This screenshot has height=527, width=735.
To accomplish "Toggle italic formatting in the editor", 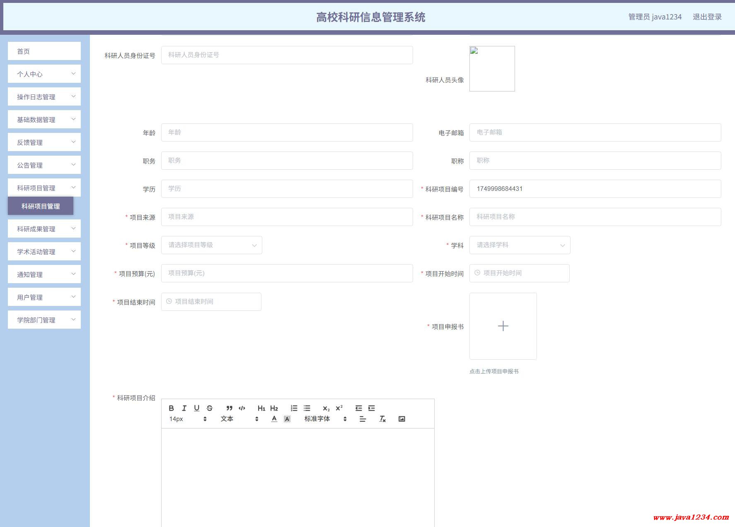I will pos(184,408).
